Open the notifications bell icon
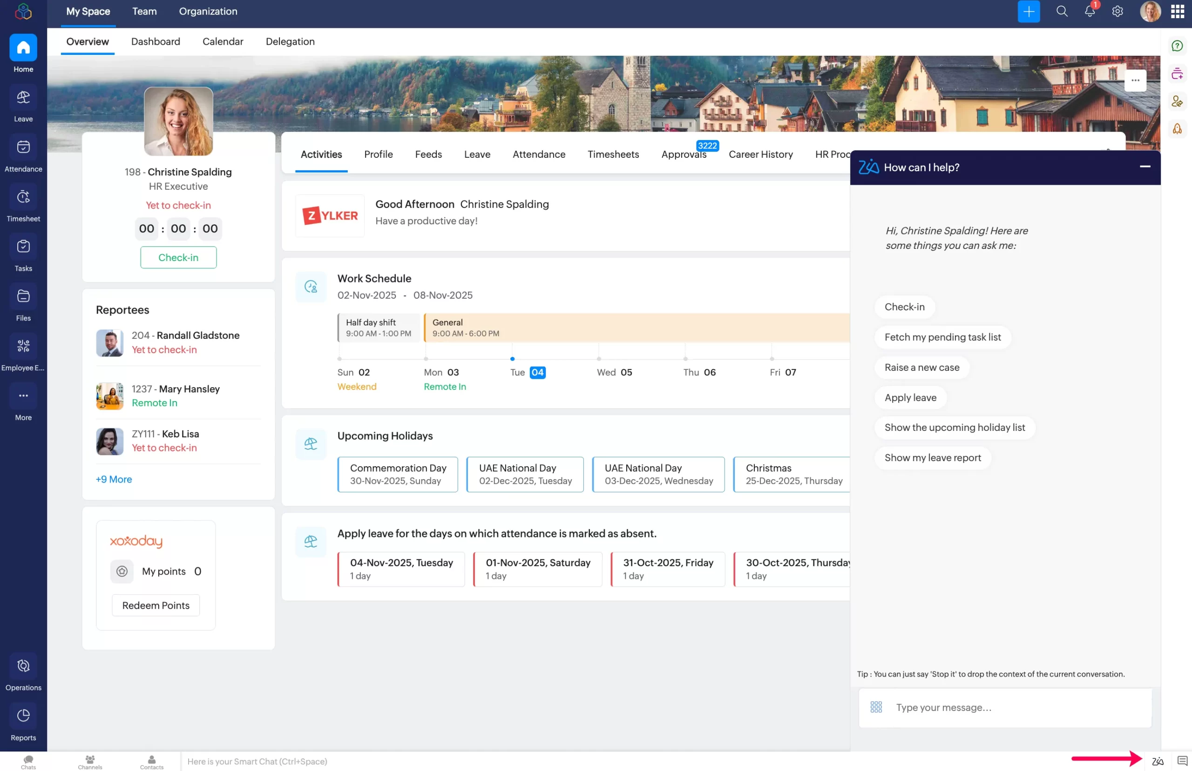 click(1089, 11)
